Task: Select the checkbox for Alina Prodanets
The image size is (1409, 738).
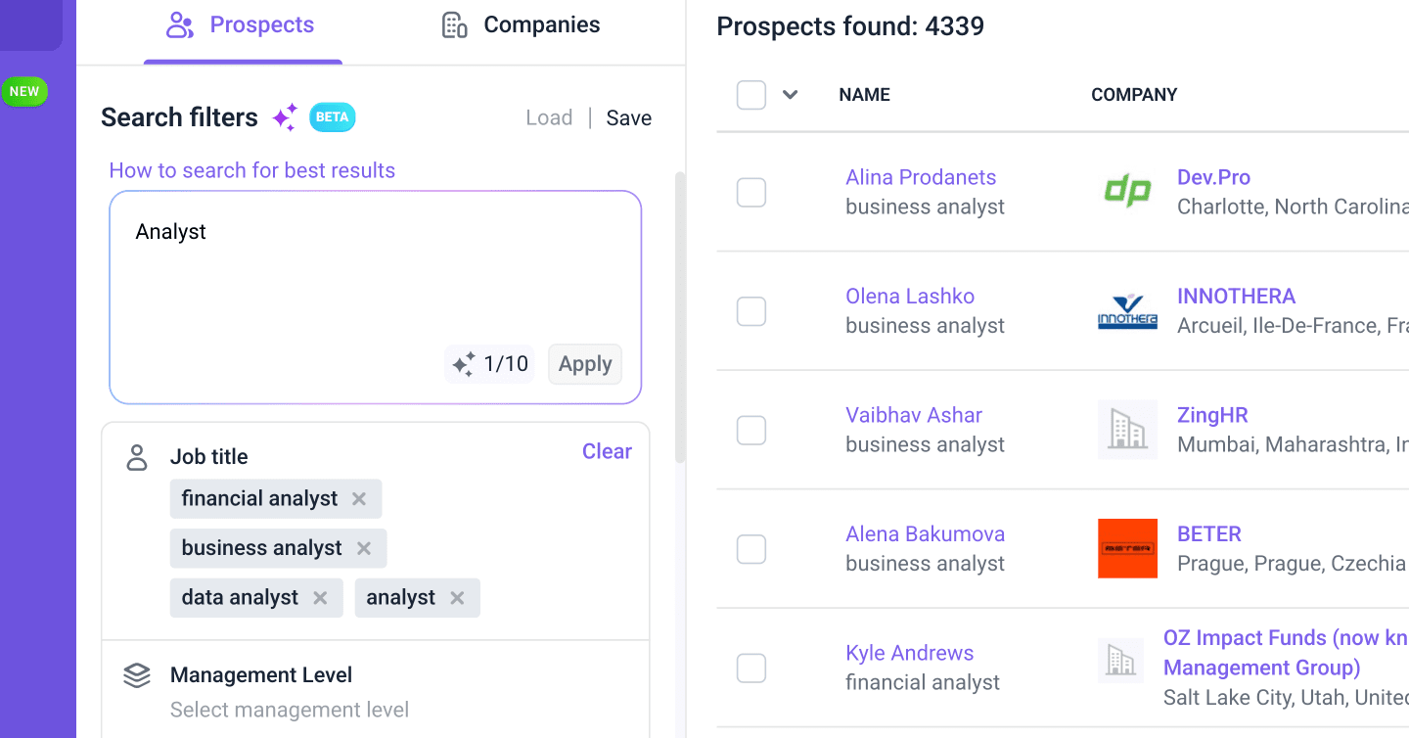Action: click(751, 193)
